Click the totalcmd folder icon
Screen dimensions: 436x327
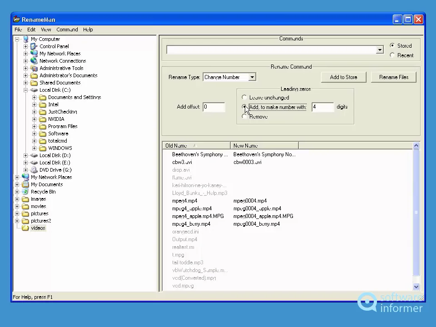43,141
